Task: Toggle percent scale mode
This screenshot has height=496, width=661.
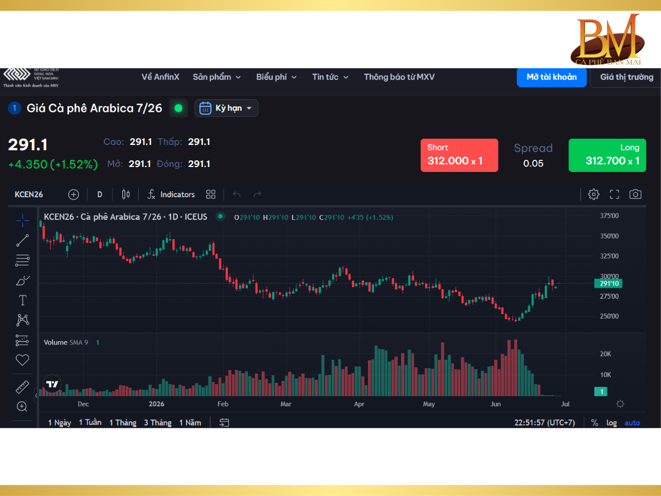Action: (595, 423)
